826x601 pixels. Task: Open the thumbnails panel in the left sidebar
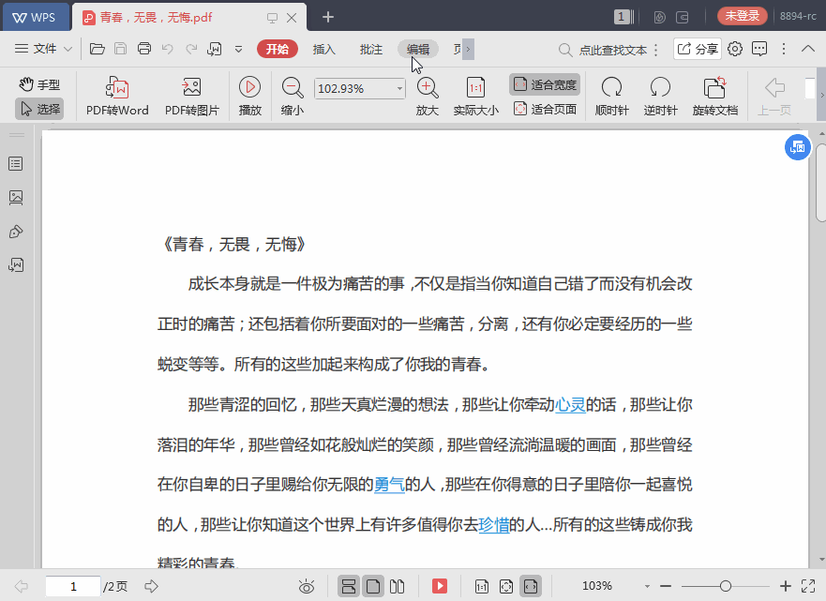(x=16, y=198)
